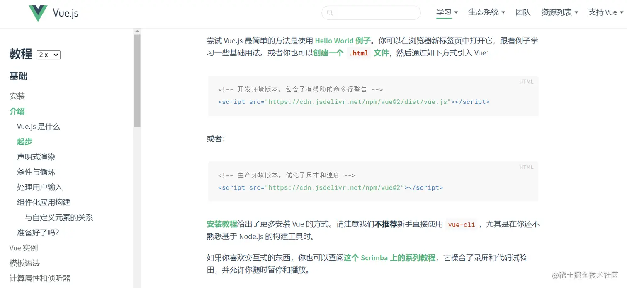Jump to Vue.js 是什么 section
This screenshot has width=627, height=288.
[39, 127]
